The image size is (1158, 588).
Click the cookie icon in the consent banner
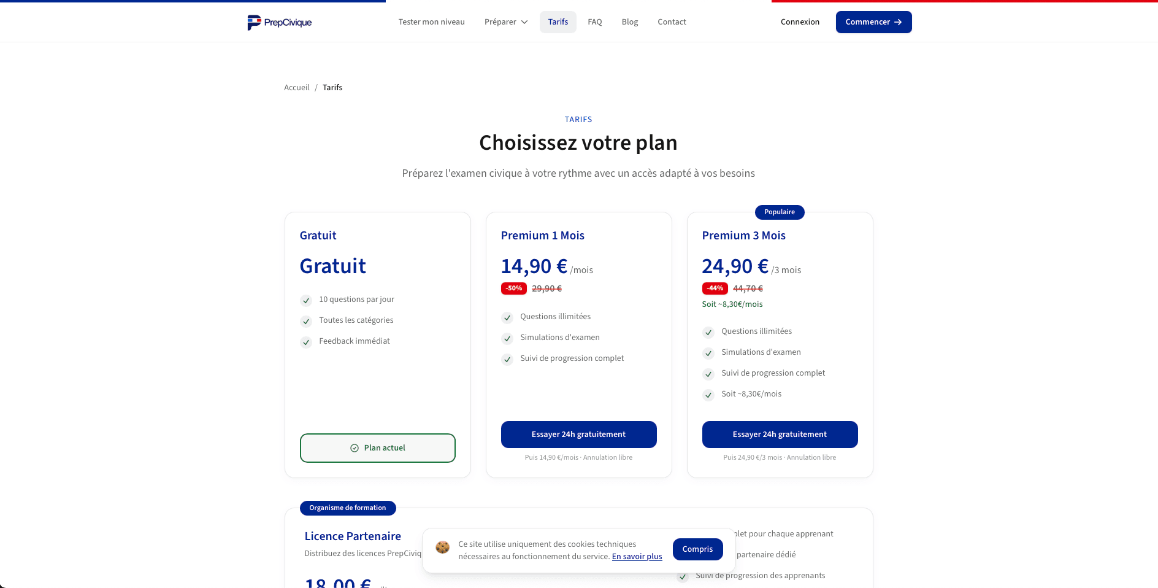point(442,547)
